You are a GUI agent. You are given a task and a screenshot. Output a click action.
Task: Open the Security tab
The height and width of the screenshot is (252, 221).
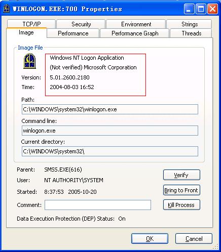[x=81, y=24]
